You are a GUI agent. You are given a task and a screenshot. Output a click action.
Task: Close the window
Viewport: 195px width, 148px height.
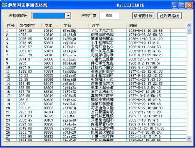190,5
